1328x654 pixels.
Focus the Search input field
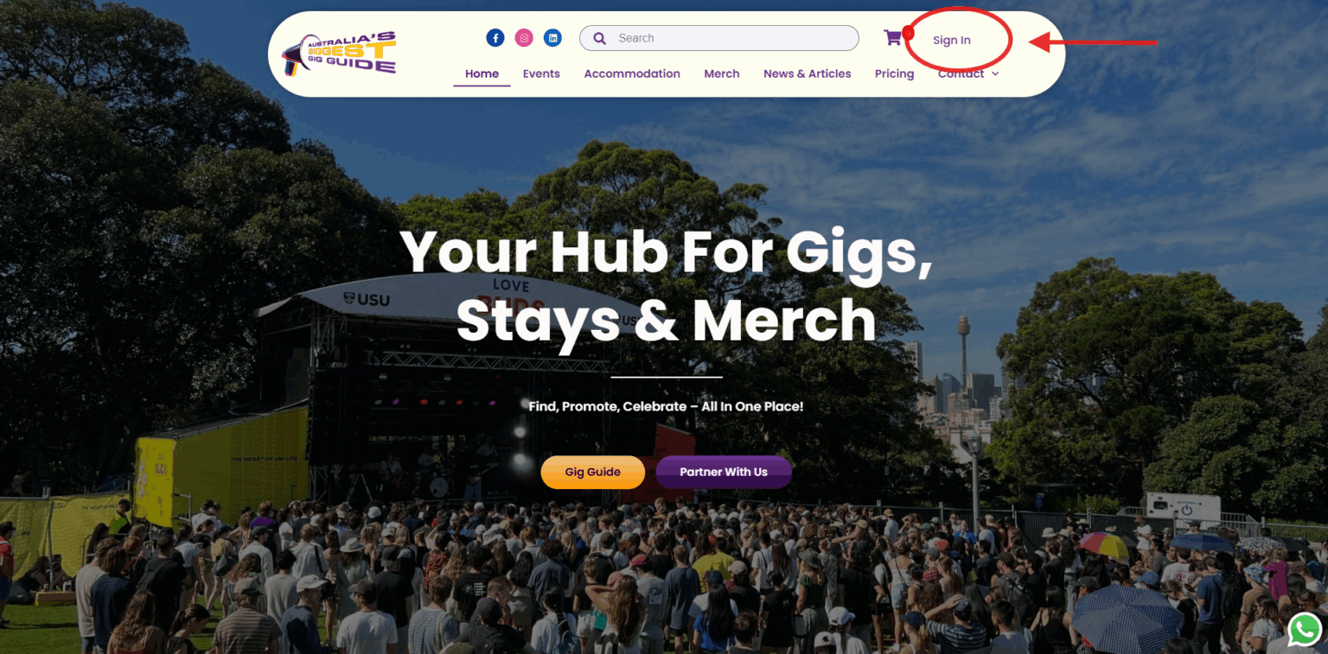tap(719, 38)
